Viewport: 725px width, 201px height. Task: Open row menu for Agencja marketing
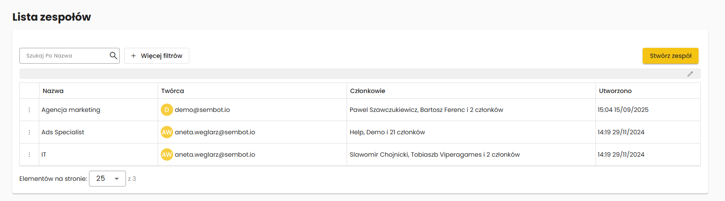coord(30,110)
